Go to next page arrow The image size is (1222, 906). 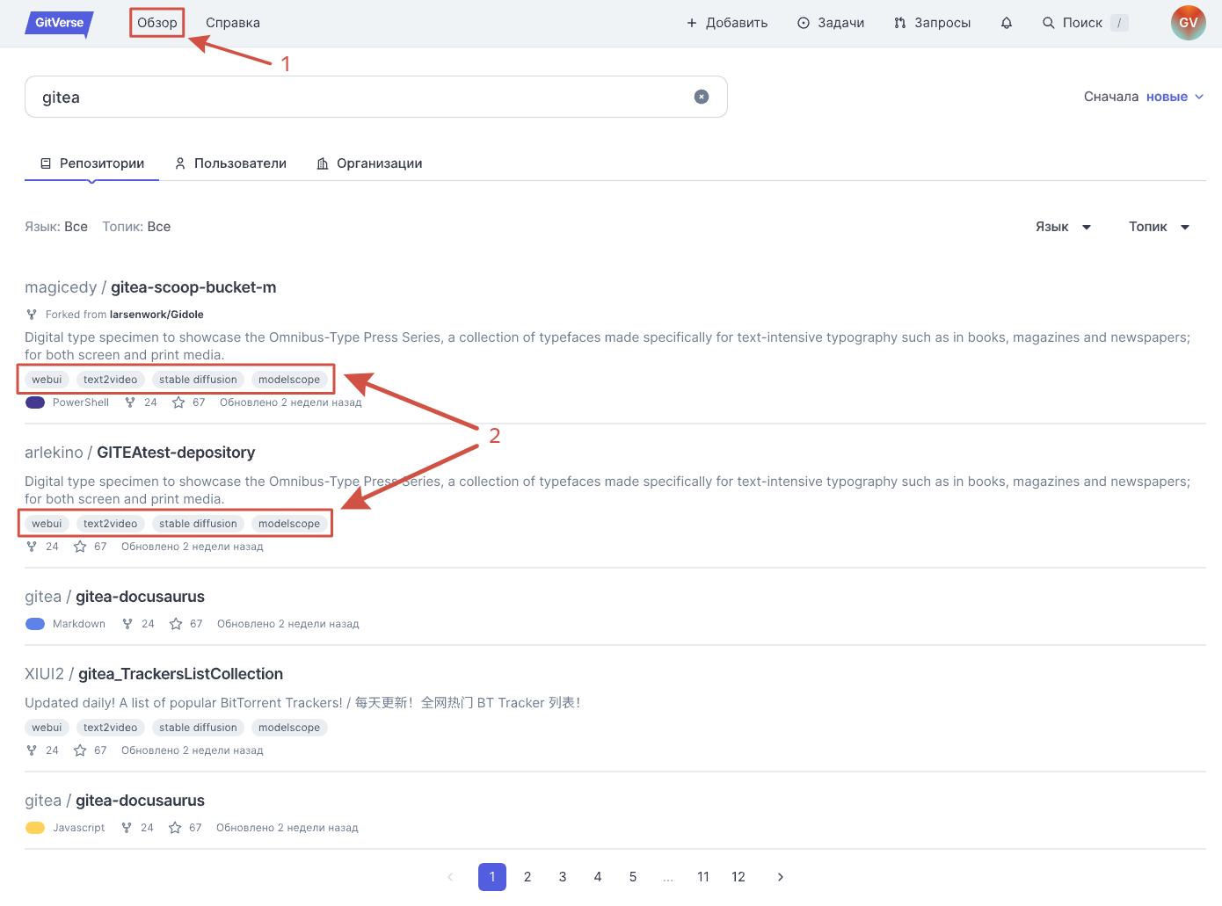point(781,877)
